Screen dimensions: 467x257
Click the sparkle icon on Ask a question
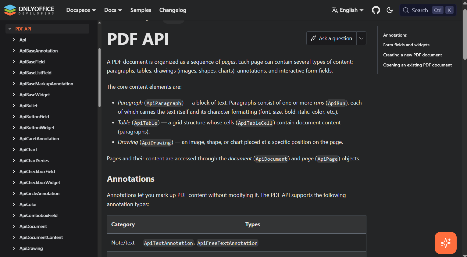(x=313, y=38)
